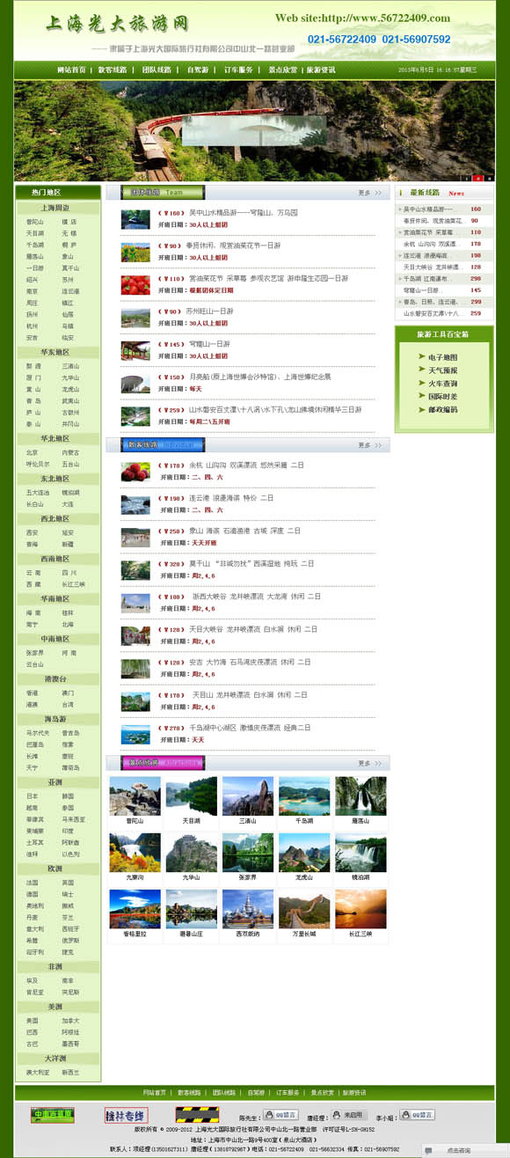Image resolution: width=510 pixels, height=1158 pixels.
Task: Open the 点击咨询 chat widget
Action: pyautogui.click(x=465, y=1150)
